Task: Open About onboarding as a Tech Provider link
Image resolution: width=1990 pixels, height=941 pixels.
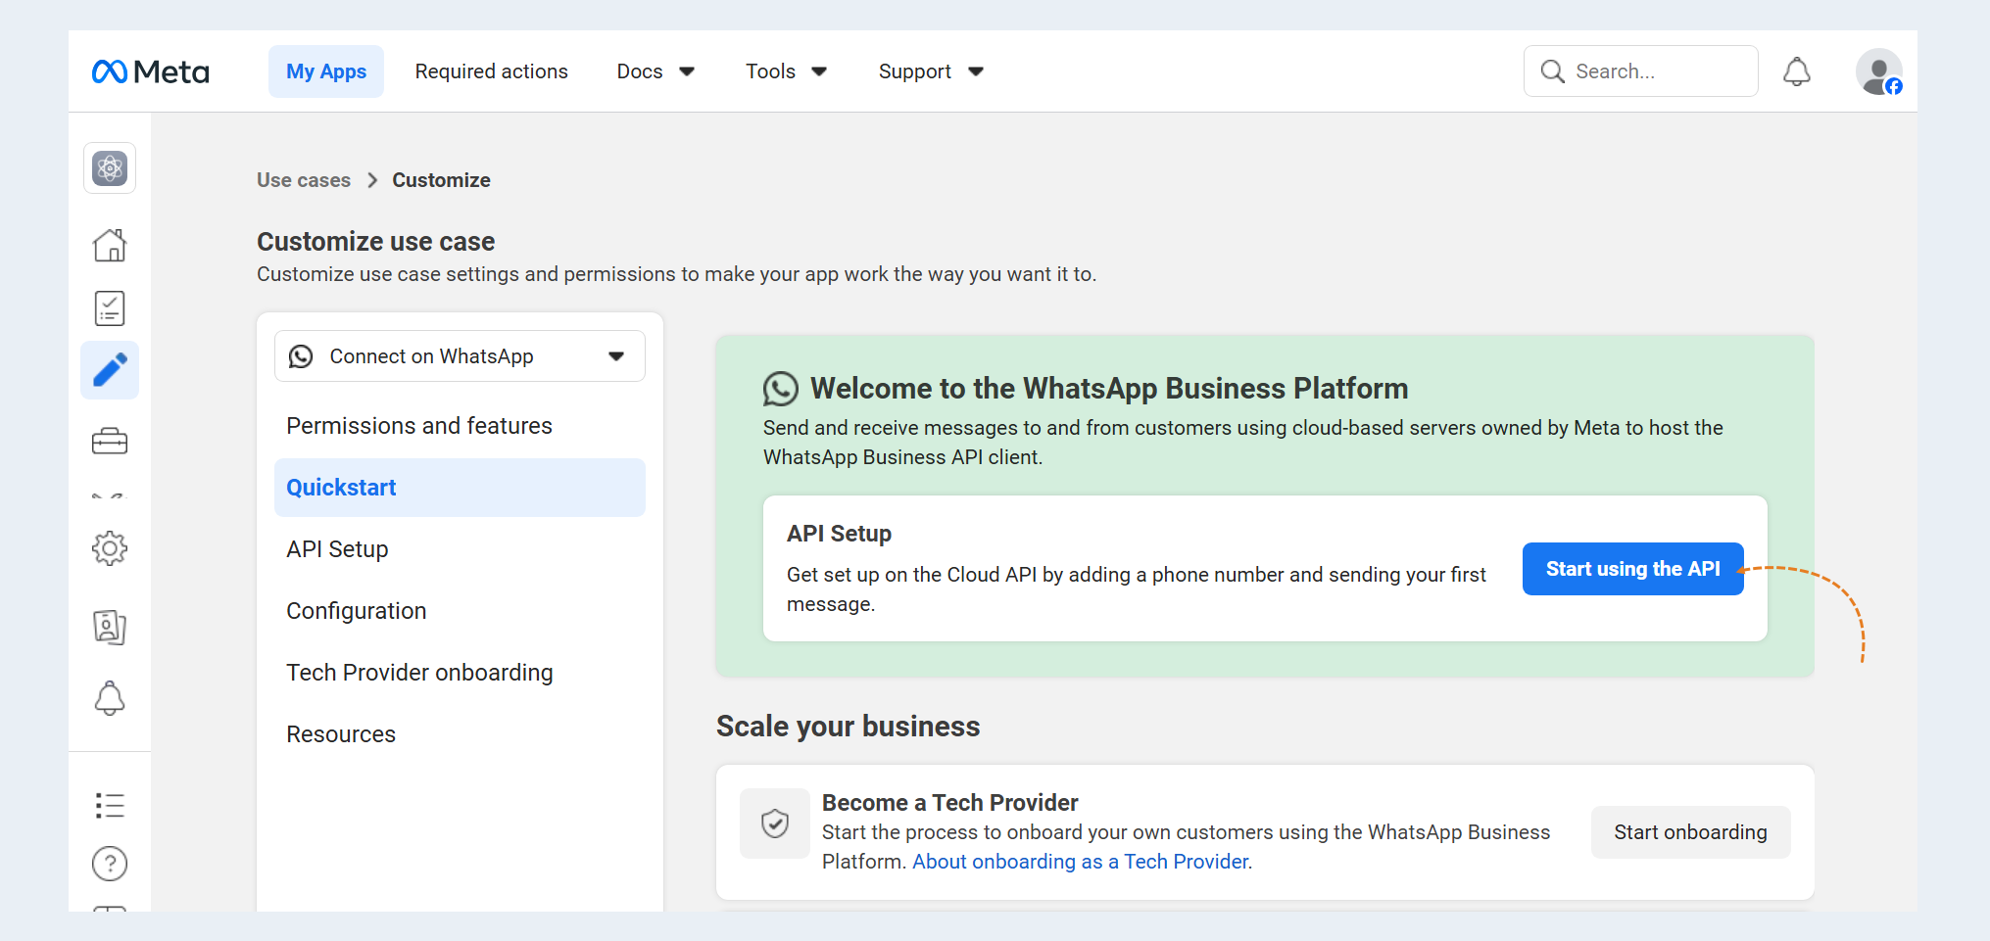Action: tap(1081, 862)
